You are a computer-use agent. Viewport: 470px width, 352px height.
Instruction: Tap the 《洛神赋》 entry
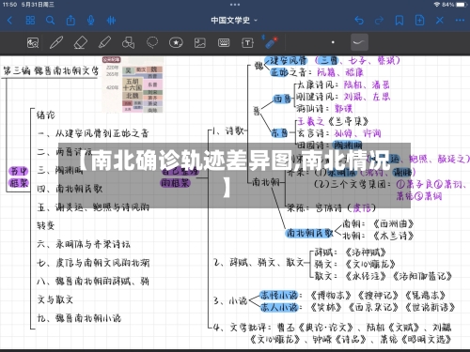[366, 252]
